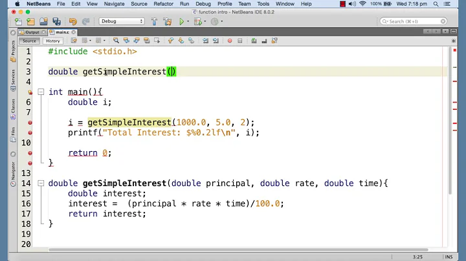The height and width of the screenshot is (261, 466).
Task: Open the editor documents list dropdown
Action: point(445,32)
